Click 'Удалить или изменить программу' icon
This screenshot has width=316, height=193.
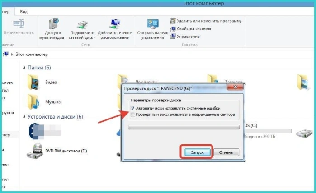tap(173, 21)
